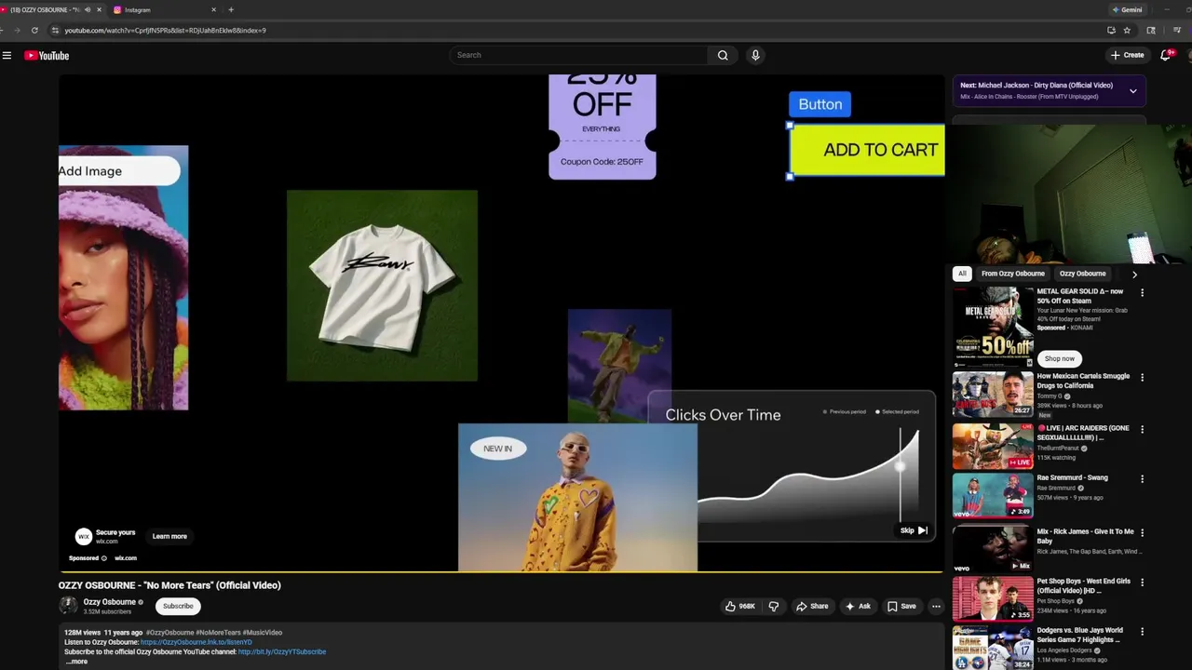Select From Ozzy Osbourne filter chip
The image size is (1192, 670).
(x=1012, y=274)
